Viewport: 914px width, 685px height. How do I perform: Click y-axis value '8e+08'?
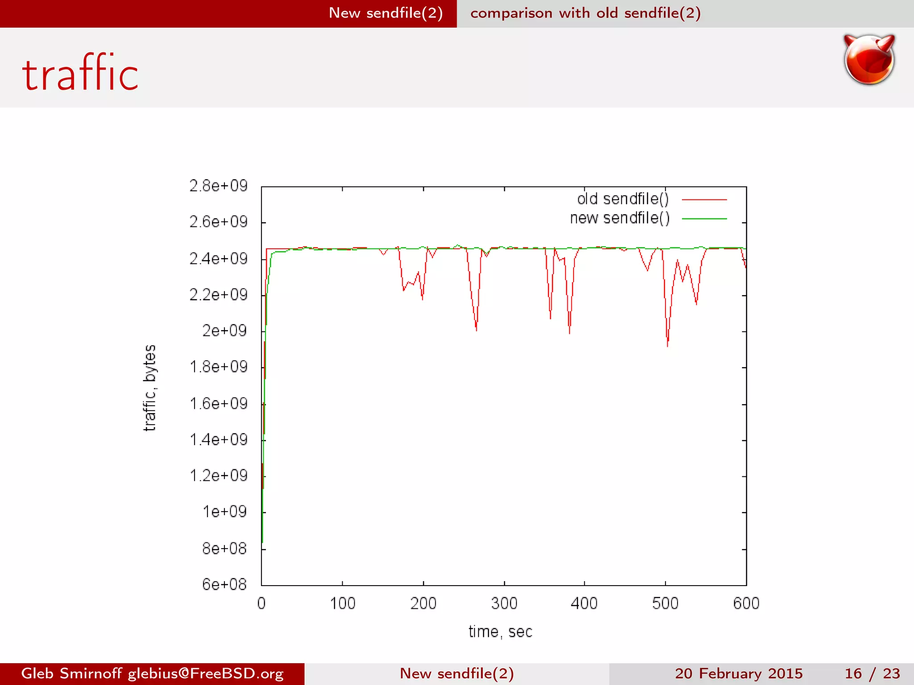click(x=224, y=549)
